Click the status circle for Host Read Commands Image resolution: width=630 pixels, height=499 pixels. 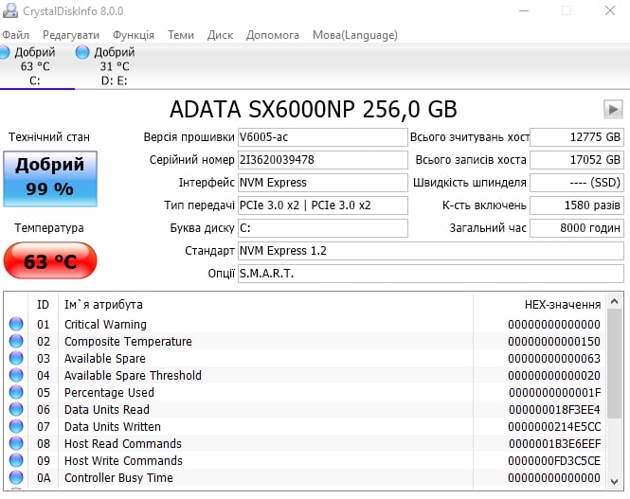point(16,443)
